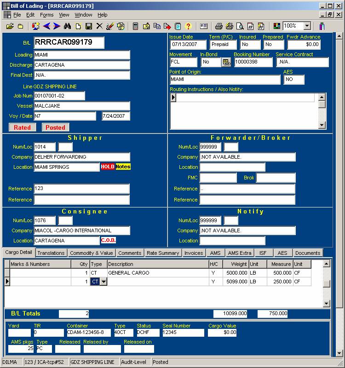Create new record with blank page icon
Viewport: 345px width, 368px height.
tap(78, 26)
